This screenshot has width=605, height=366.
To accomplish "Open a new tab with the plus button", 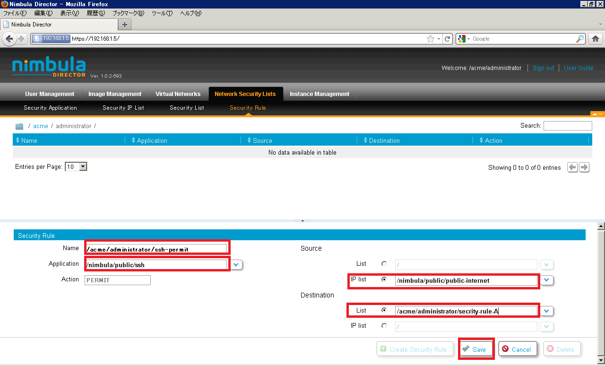I will pyautogui.click(x=125, y=25).
